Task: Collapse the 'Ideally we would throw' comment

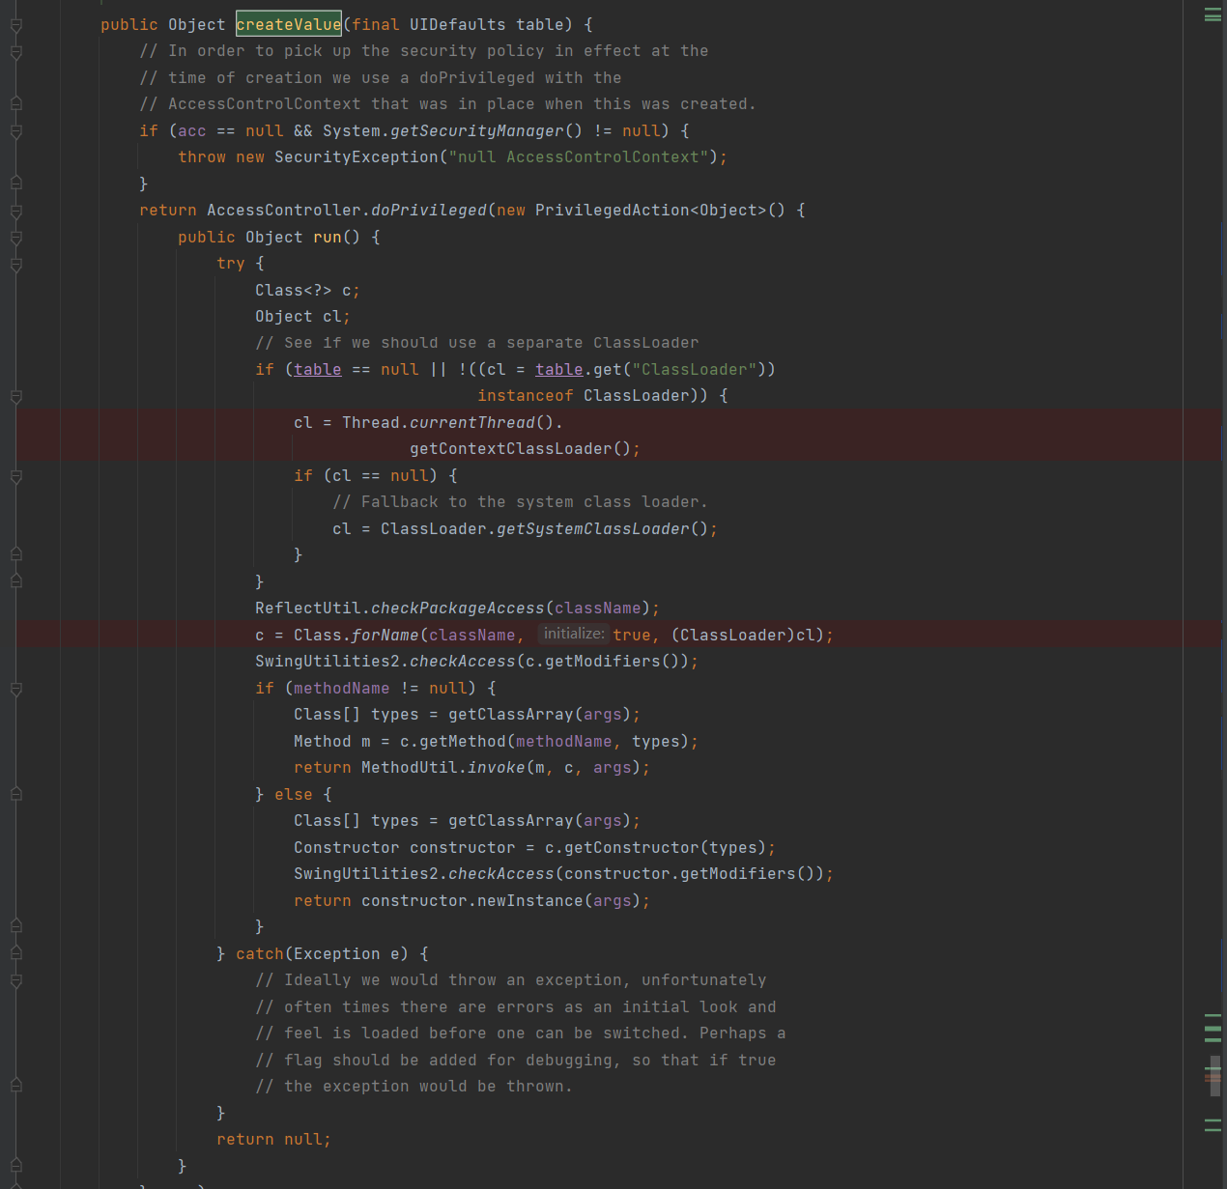Action: [16, 980]
